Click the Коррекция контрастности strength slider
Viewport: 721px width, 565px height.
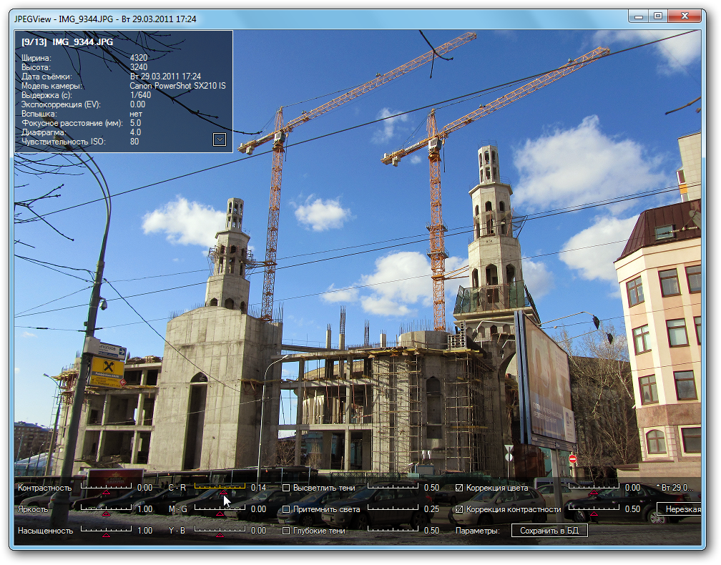(594, 509)
